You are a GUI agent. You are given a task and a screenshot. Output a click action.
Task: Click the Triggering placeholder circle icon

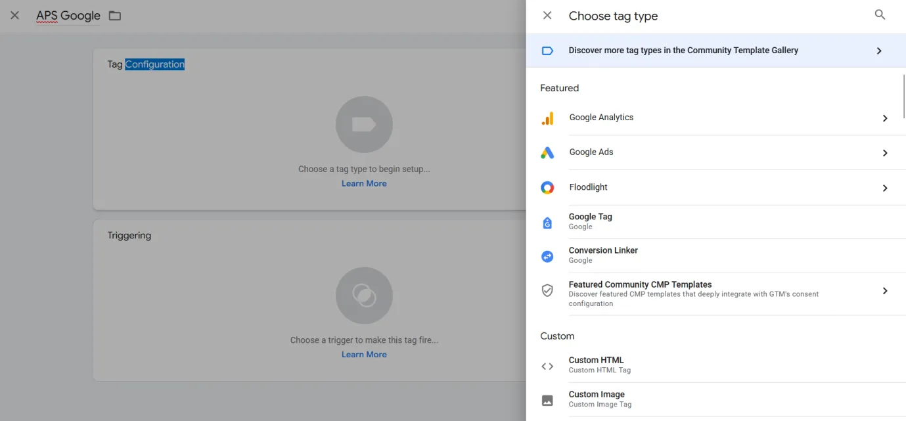click(364, 296)
